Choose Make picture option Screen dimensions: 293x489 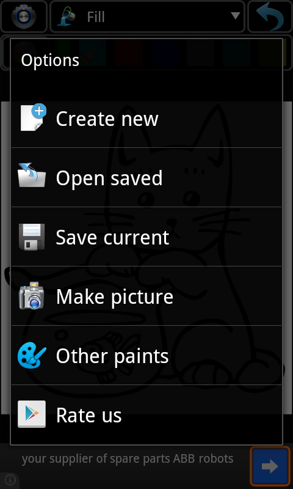pyautogui.click(x=146, y=296)
